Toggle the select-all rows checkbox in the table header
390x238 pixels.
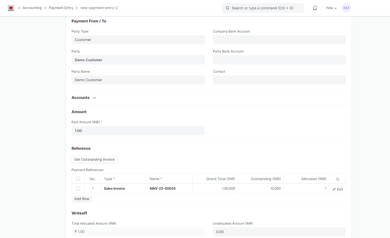pyautogui.click(x=78, y=179)
